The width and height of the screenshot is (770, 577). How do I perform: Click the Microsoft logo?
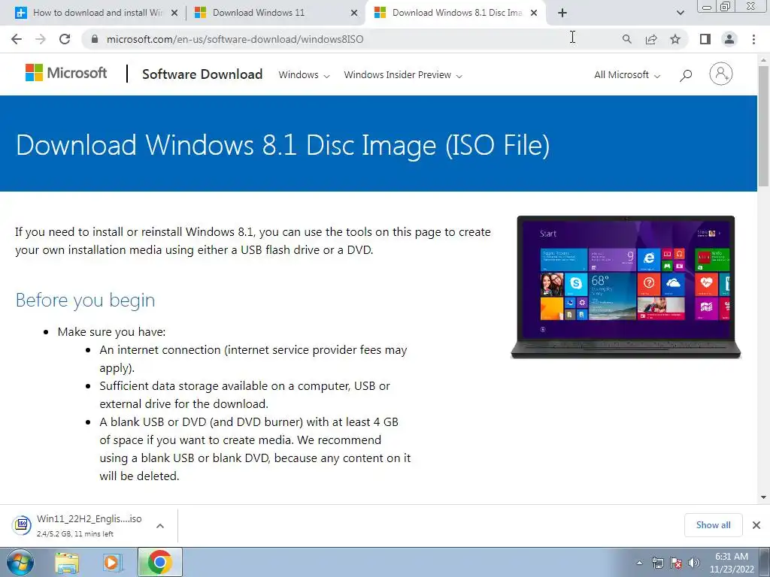coord(66,73)
